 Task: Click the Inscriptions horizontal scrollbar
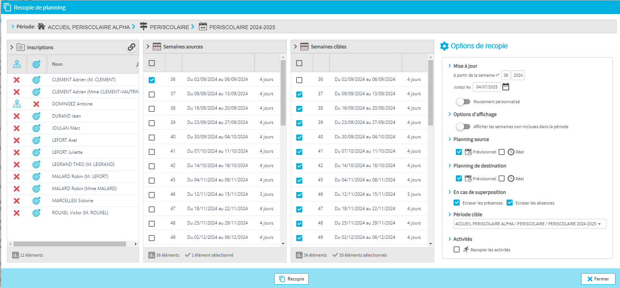point(70,244)
